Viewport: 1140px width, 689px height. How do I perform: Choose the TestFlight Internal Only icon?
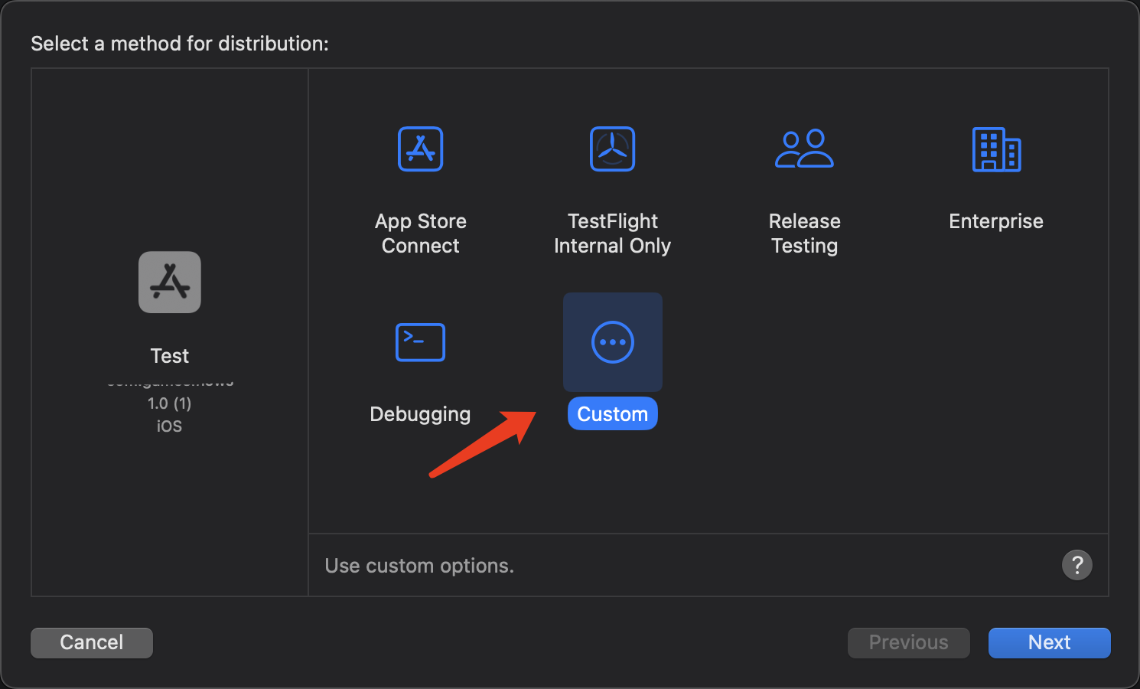click(612, 149)
